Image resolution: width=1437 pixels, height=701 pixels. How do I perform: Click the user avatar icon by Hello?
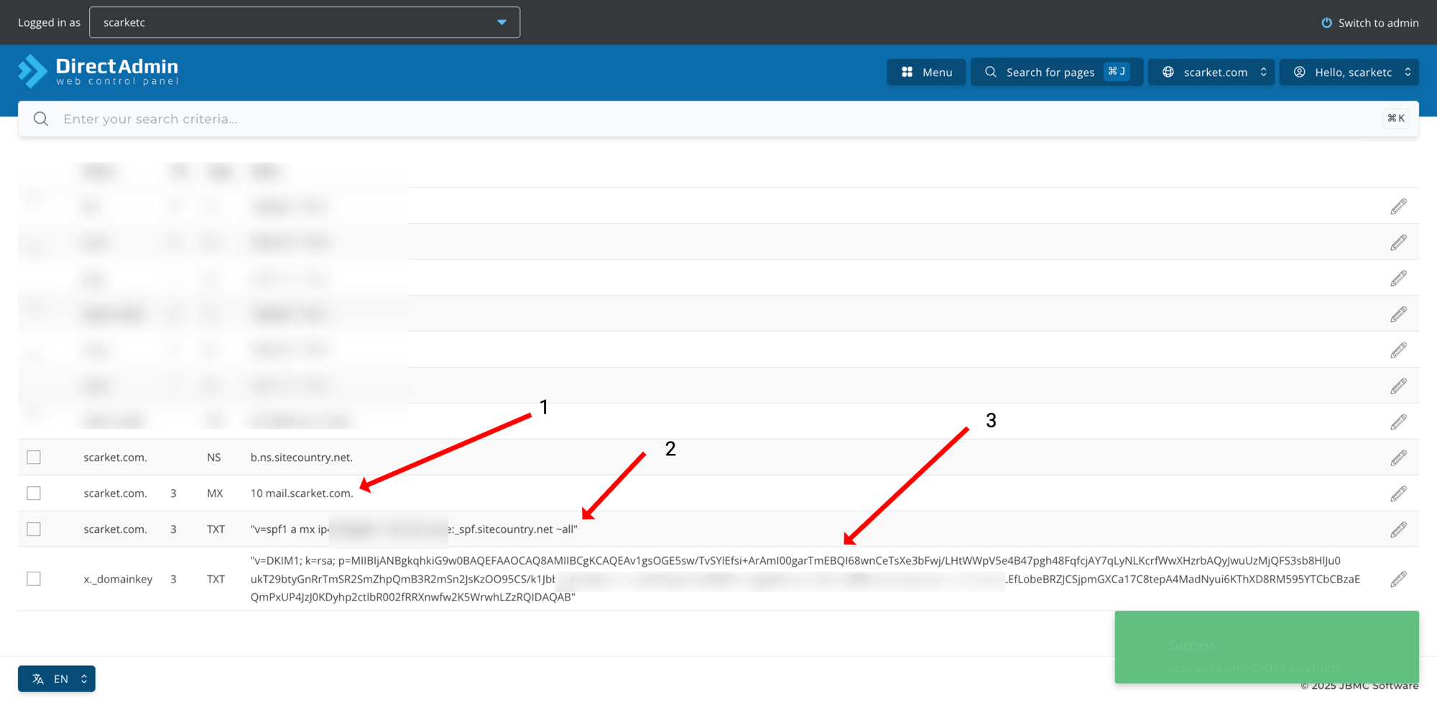point(1300,72)
